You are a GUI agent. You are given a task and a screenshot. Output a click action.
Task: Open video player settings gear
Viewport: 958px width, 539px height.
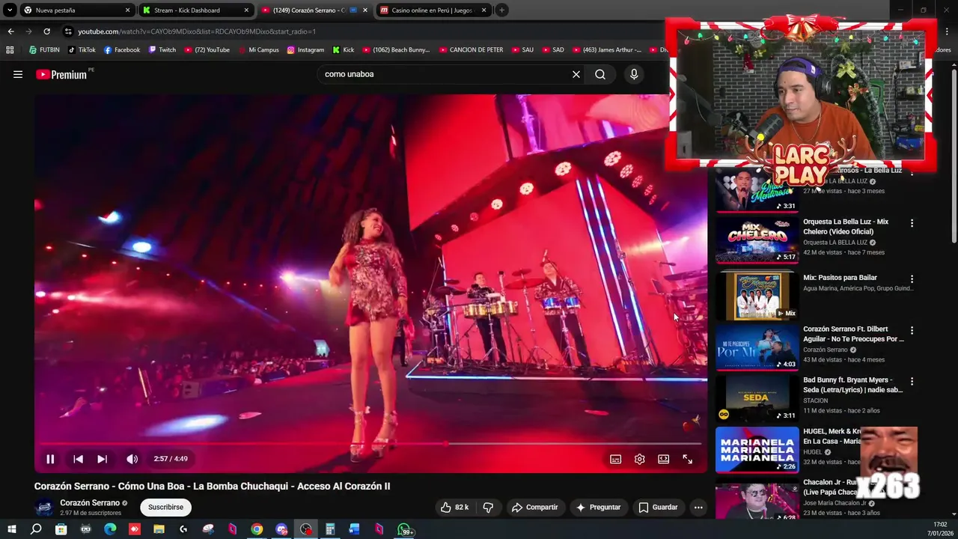[639, 459]
